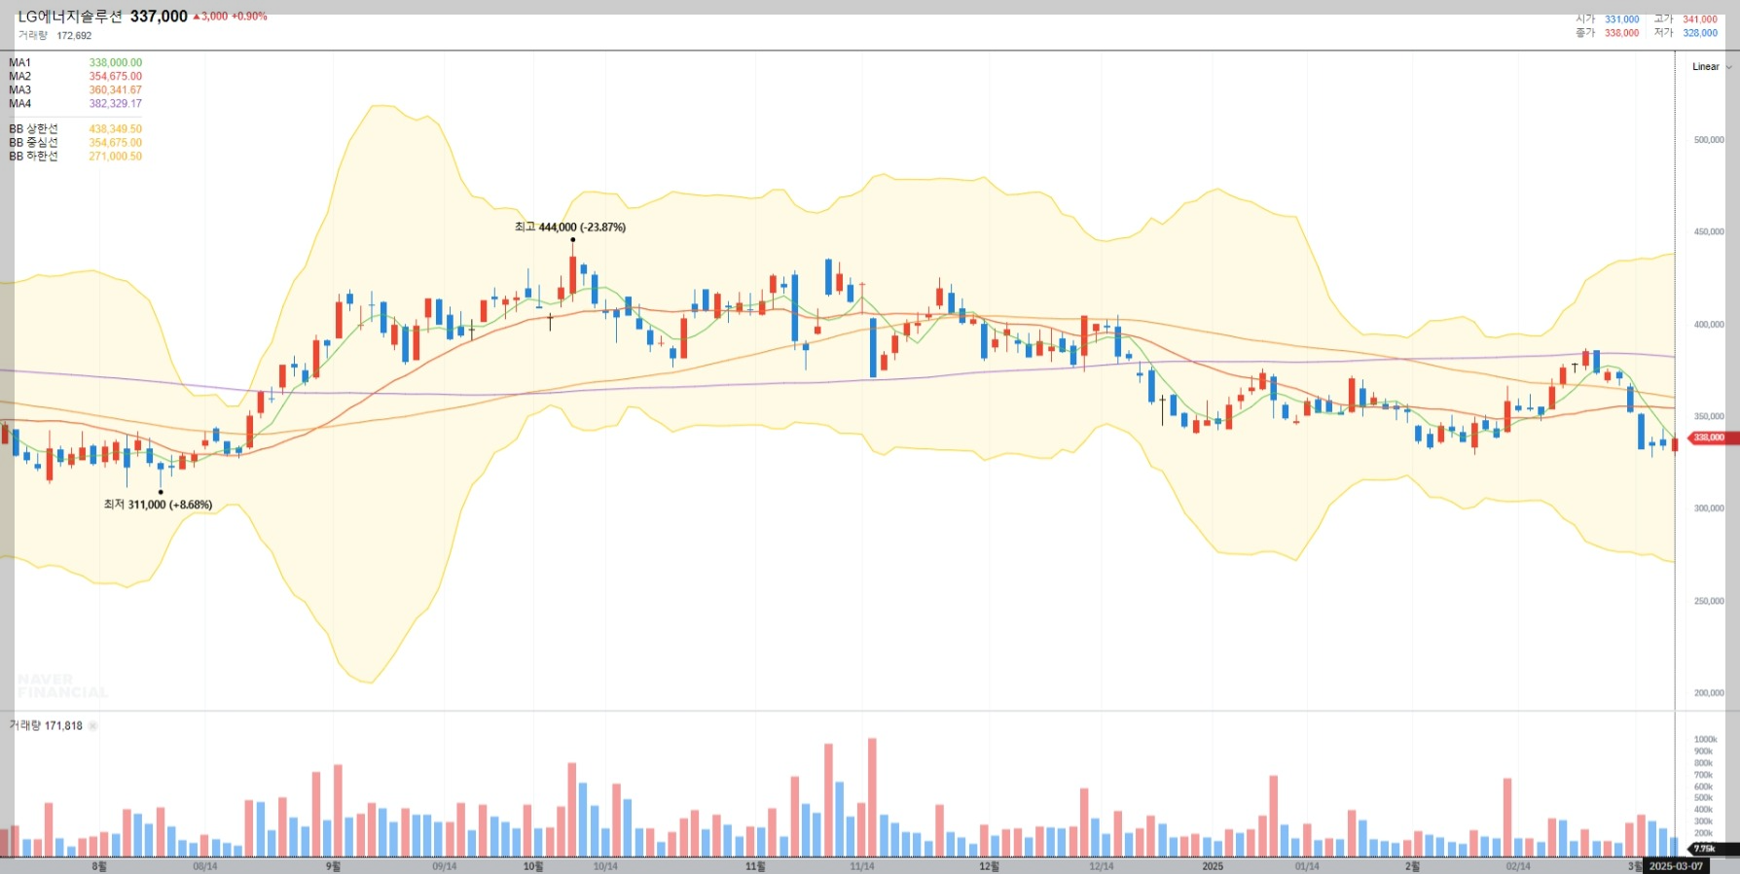Click the MA3 value 360,341.67

115,90
